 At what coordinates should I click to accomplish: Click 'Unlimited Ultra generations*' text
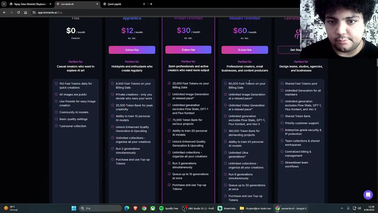(238, 154)
